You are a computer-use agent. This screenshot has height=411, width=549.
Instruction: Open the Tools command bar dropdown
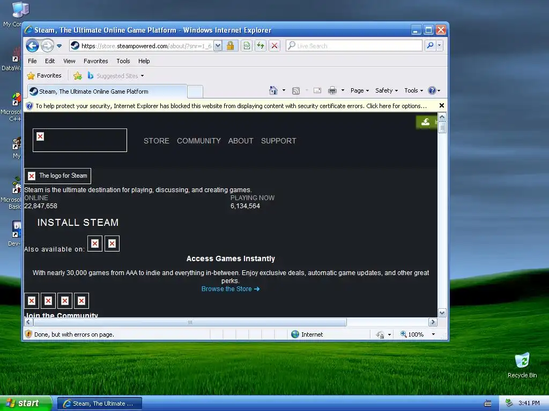(x=413, y=90)
